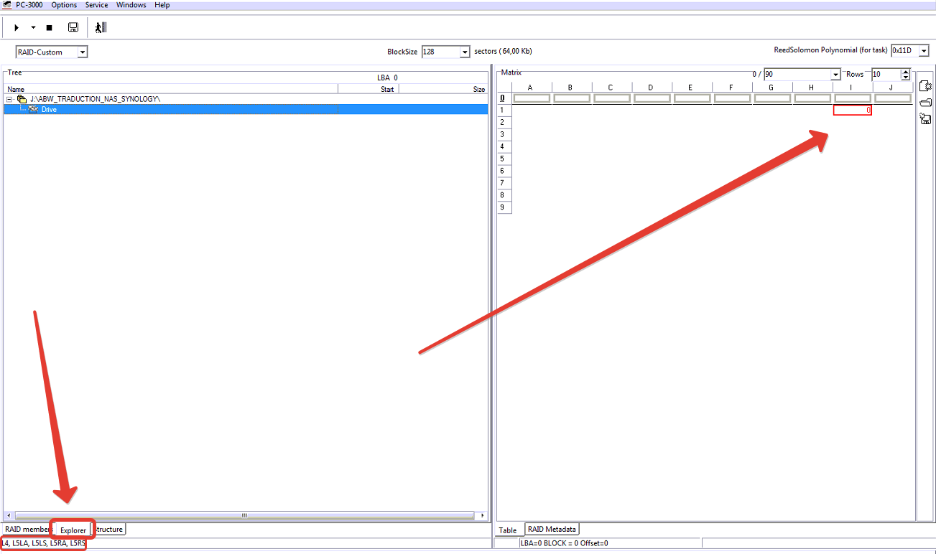Viewport: 936px width, 554px height.
Task: Click the PC-3000 application icon
Action: (6, 5)
